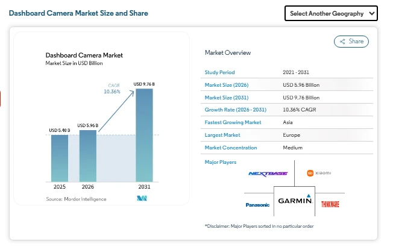The height and width of the screenshot is (247, 393).
Task: Click the Thinkware logo
Action: point(330,204)
